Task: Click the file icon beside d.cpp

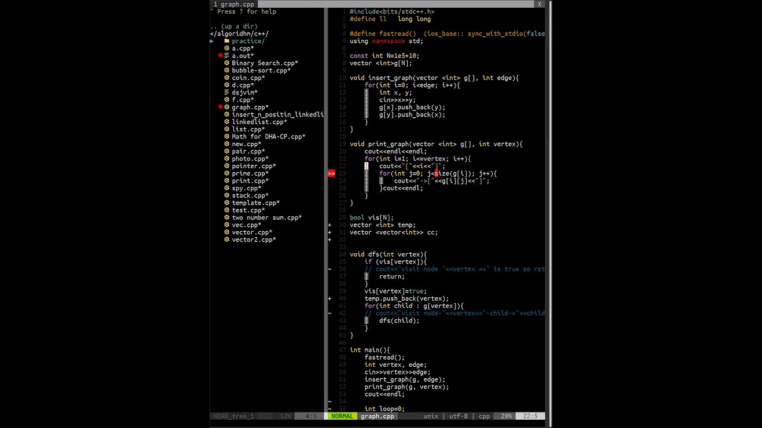Action: coord(227,85)
